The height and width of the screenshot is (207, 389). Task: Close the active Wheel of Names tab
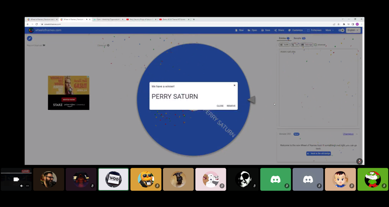(x=89, y=19)
